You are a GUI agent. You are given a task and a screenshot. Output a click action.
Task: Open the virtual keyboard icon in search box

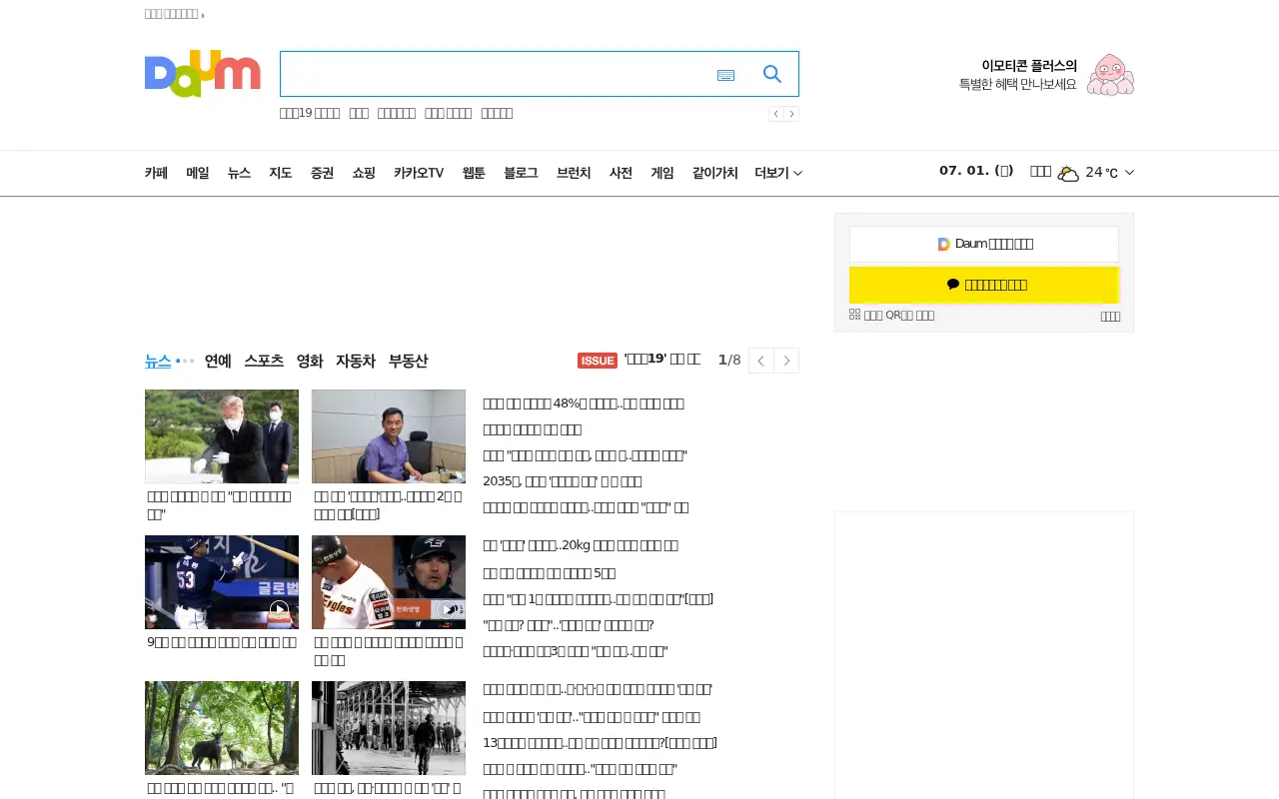pos(726,75)
